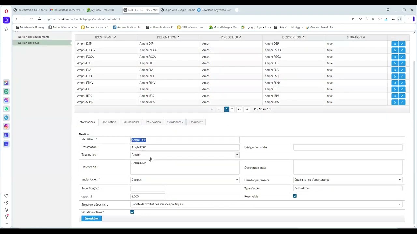
Task: Click the view icon in Amphi-DSP row
Action: pyautogui.click(x=395, y=44)
